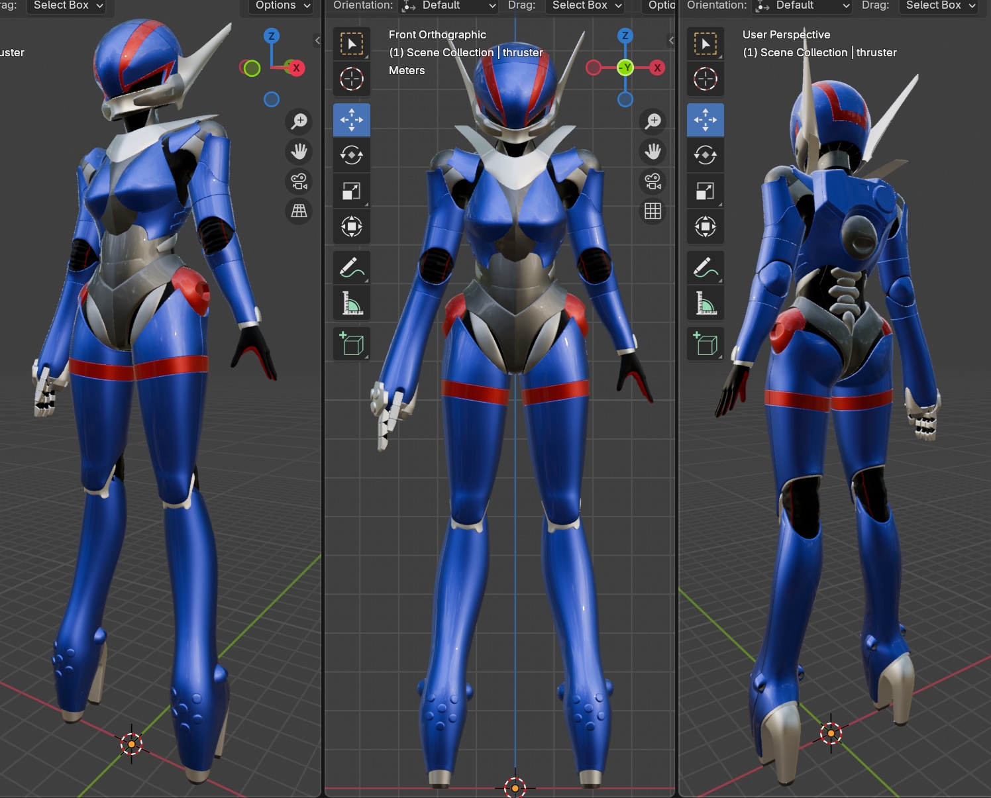Choose the Annotate tool in right viewport

click(705, 268)
